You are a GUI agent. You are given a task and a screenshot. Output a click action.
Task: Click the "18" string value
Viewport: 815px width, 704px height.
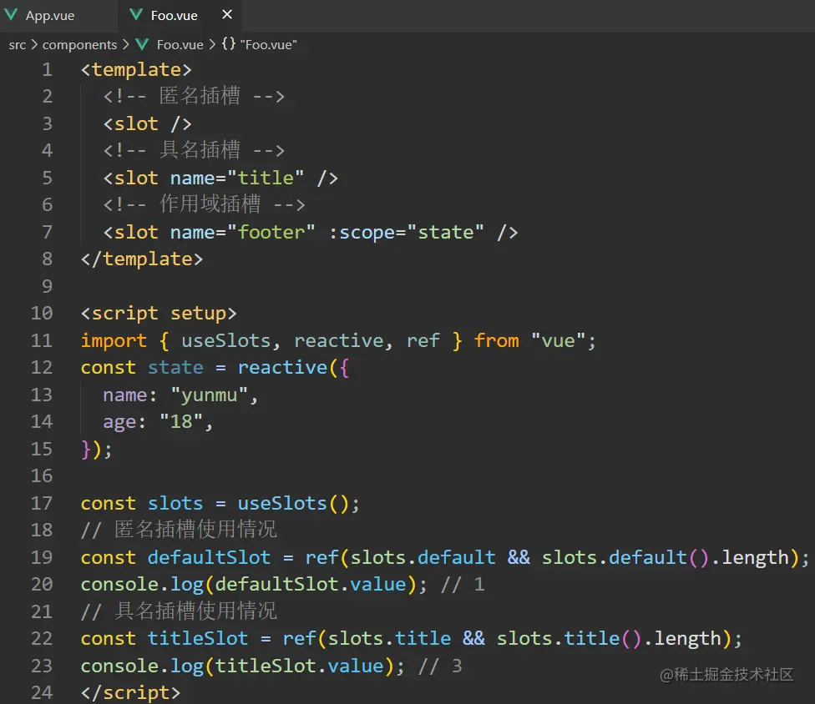pos(181,421)
